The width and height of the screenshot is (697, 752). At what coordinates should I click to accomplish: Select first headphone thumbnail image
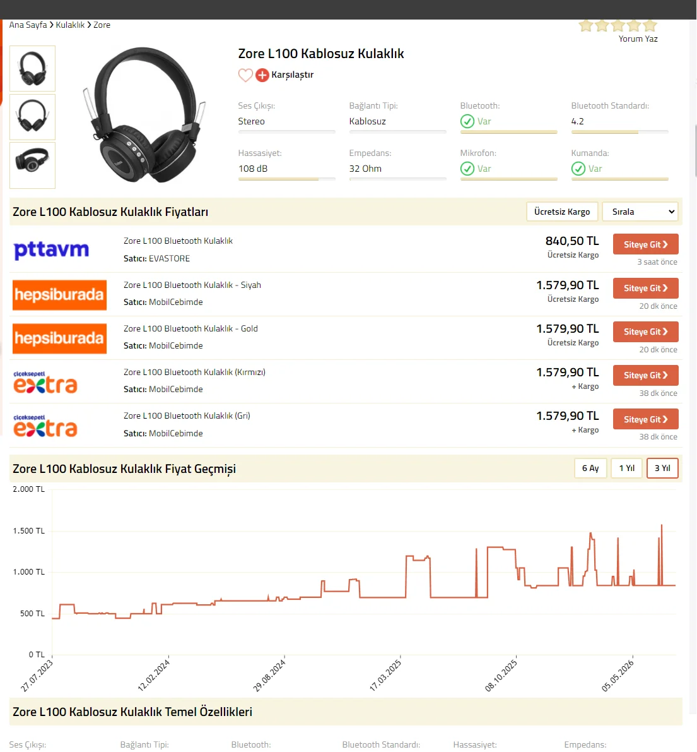click(33, 68)
